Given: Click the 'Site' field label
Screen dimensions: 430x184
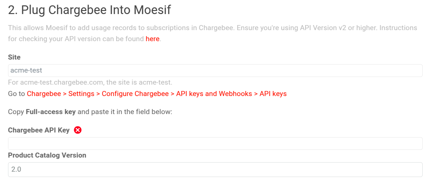Looking at the screenshot, I should pyautogui.click(x=14, y=57).
